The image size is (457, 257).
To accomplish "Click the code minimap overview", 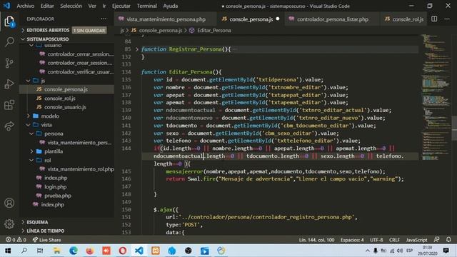I will (436, 96).
